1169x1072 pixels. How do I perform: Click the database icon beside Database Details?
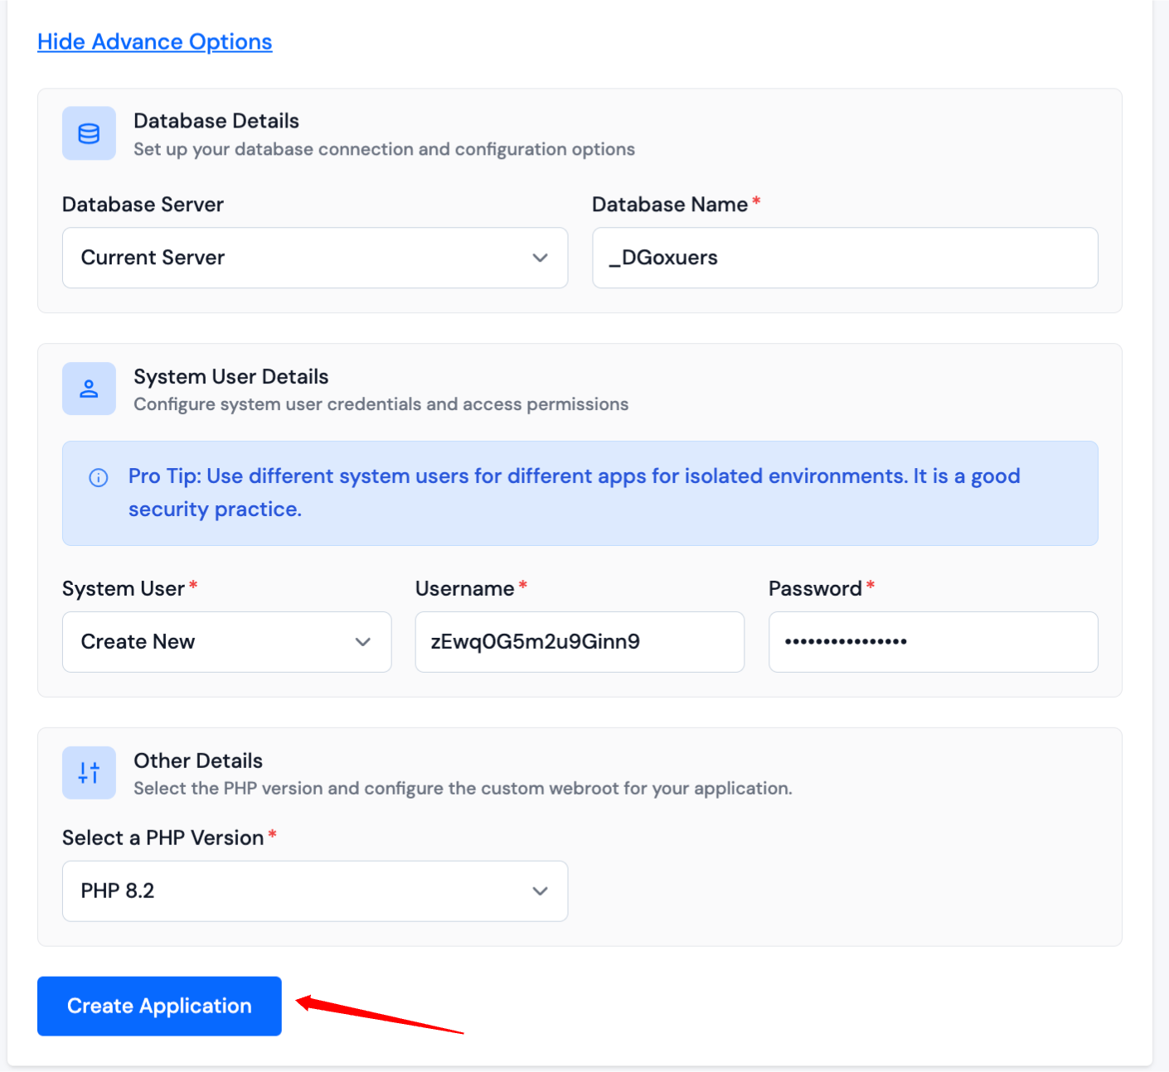89,133
